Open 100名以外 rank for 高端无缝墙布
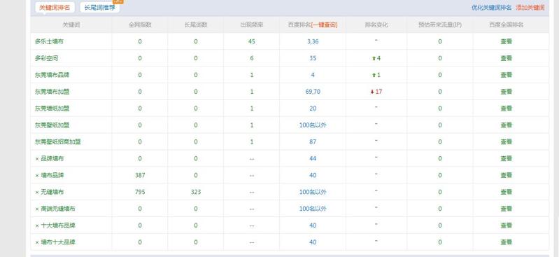The width and height of the screenshot is (559, 257). [313, 209]
